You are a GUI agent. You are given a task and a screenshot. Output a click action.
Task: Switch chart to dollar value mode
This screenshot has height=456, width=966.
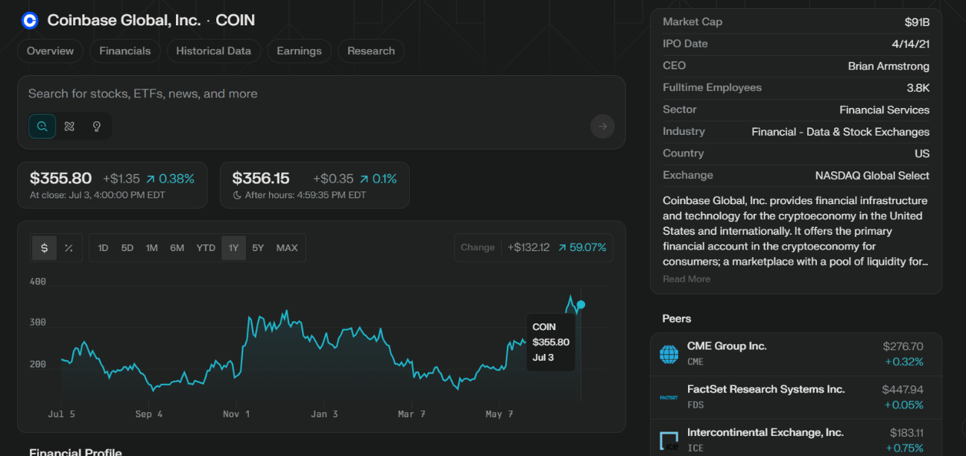coord(44,248)
